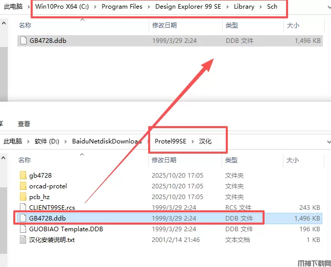The image size is (331, 267).
Task: Go to Program Files breadcrumb
Action: 122,7
